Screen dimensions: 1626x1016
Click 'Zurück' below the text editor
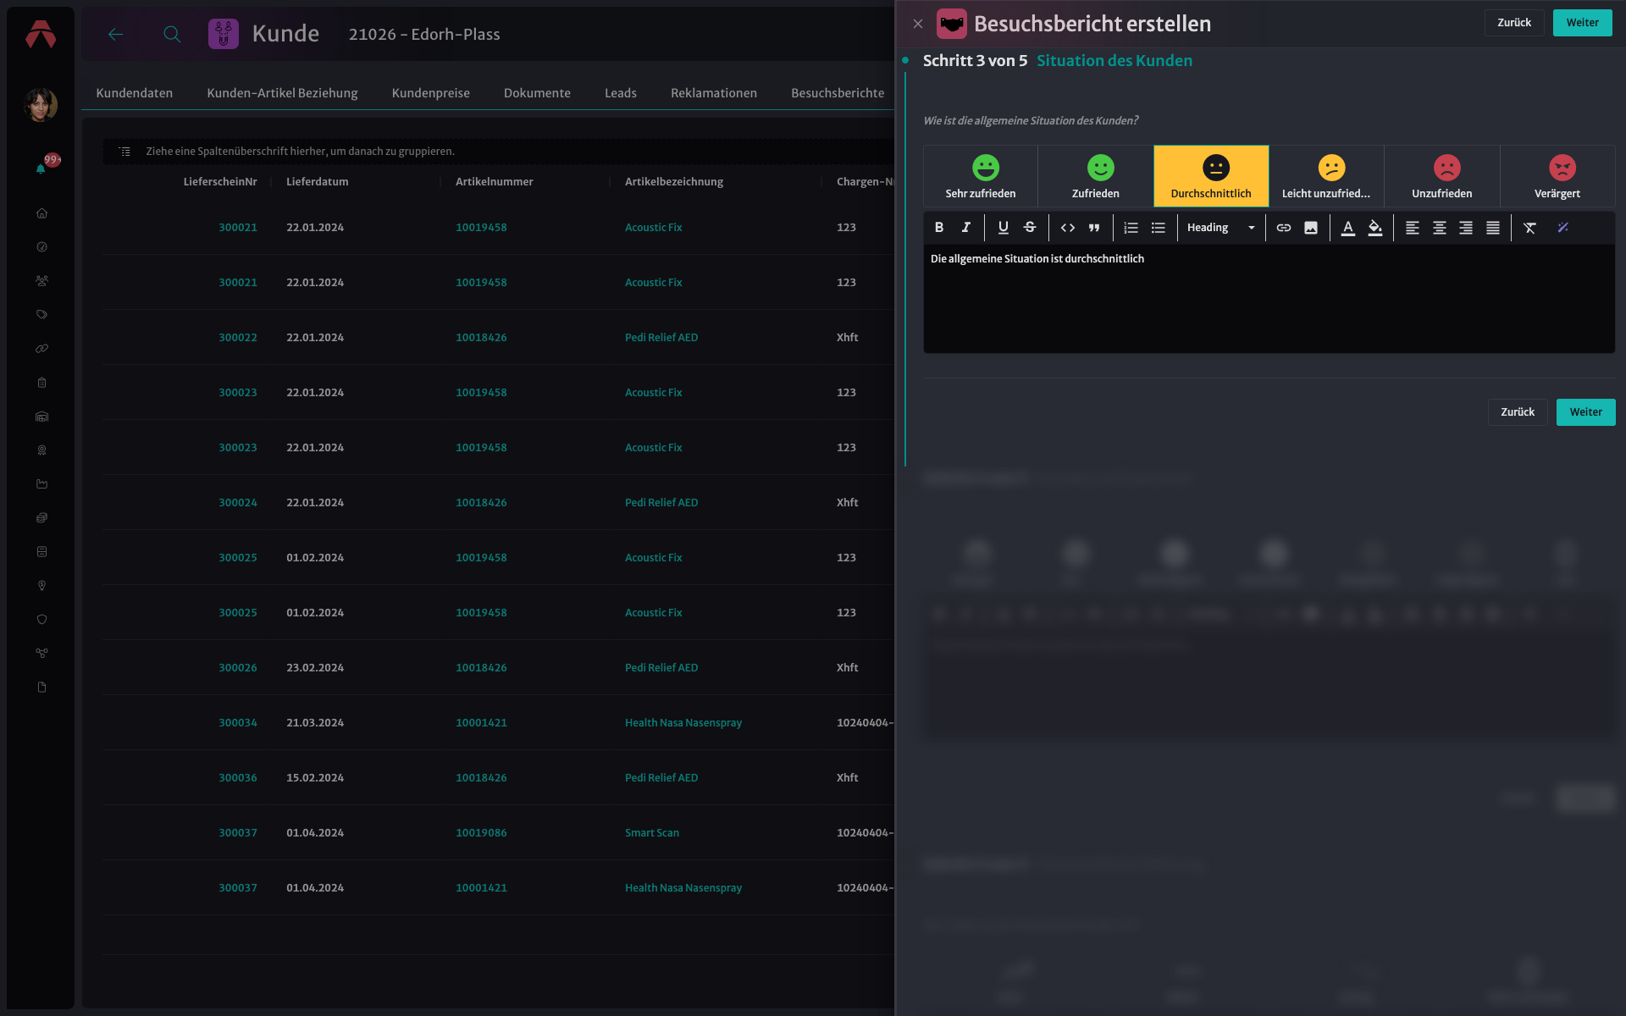[x=1518, y=412]
